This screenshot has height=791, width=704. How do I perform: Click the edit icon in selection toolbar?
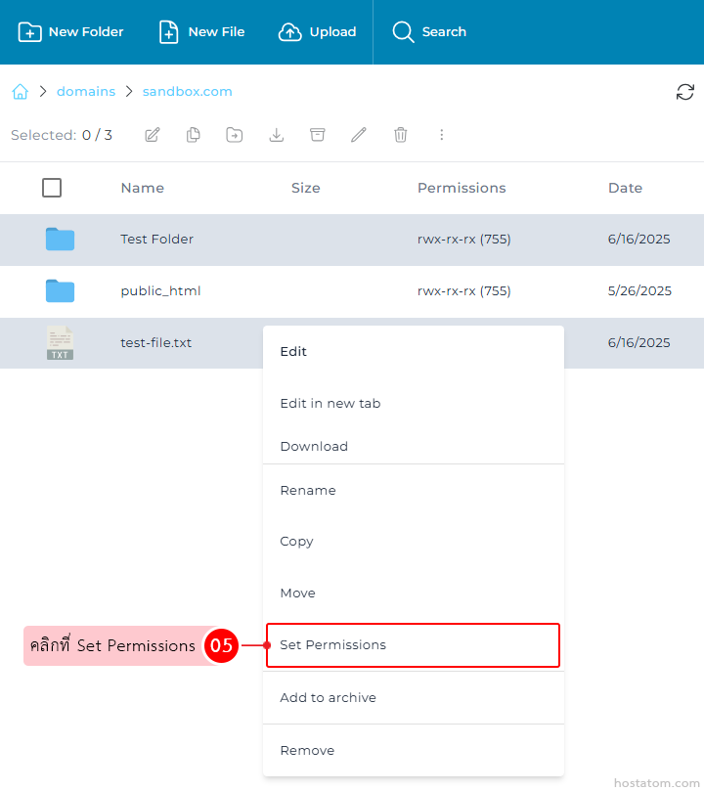click(153, 135)
